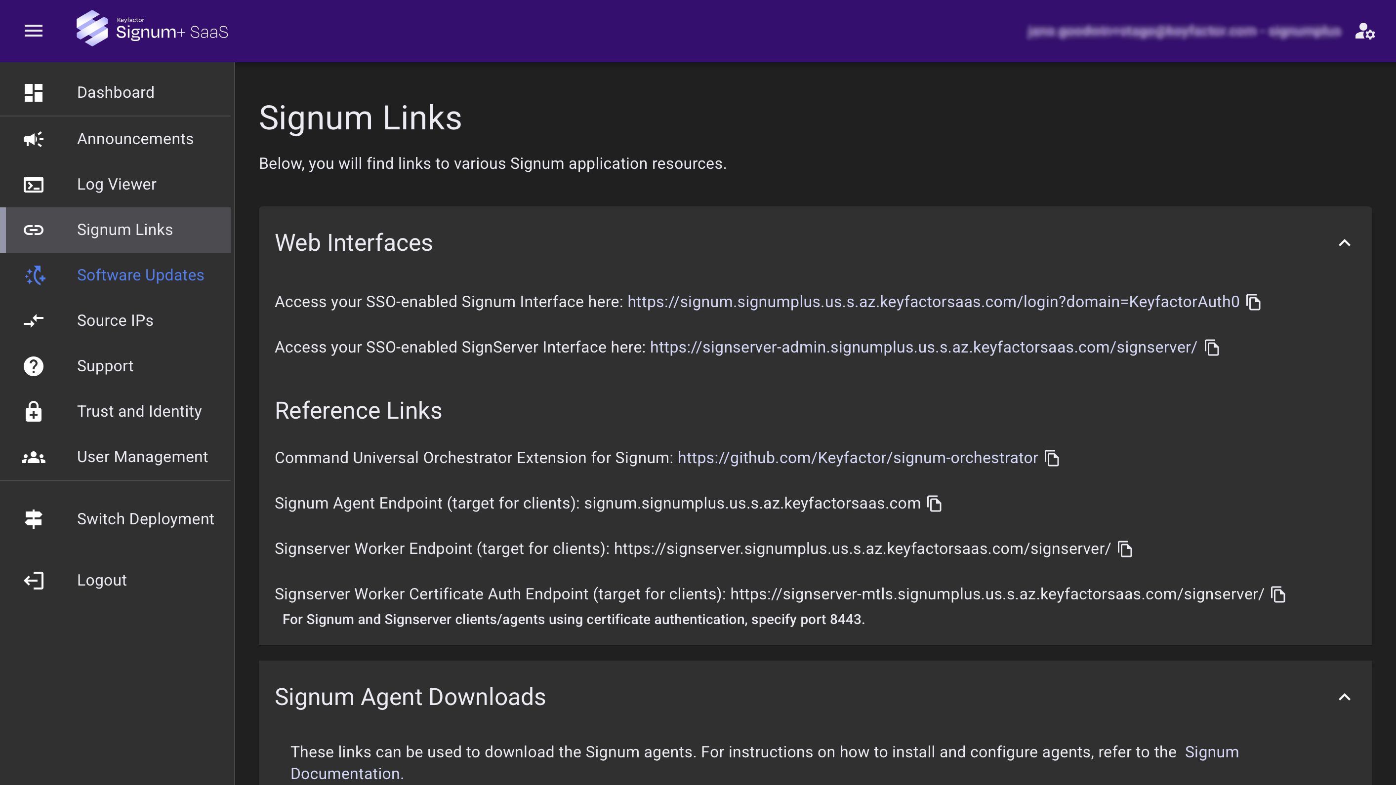The height and width of the screenshot is (785, 1396).
Task: Open the Signum Documentation link
Action: [x=1211, y=752]
